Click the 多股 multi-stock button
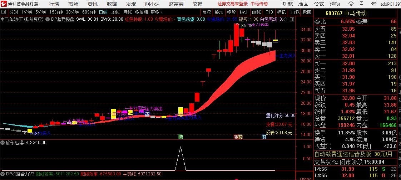This screenshot has width=401, height=180. click(x=231, y=12)
